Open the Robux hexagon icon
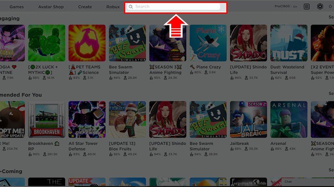This screenshot has height=187, width=334. [320, 7]
